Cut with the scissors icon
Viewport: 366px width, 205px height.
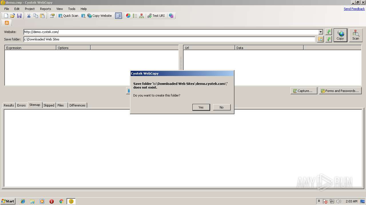29,16
